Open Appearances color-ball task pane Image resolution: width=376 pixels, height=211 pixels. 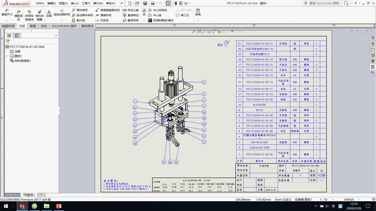pos(373,61)
